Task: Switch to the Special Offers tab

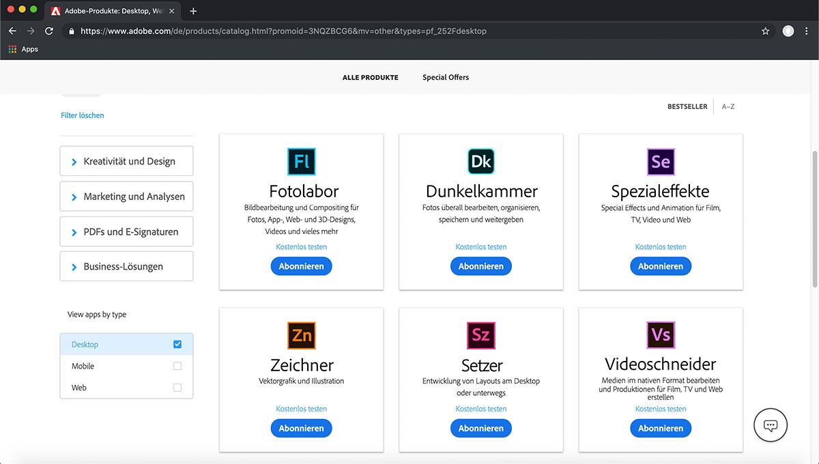Action: click(x=446, y=77)
